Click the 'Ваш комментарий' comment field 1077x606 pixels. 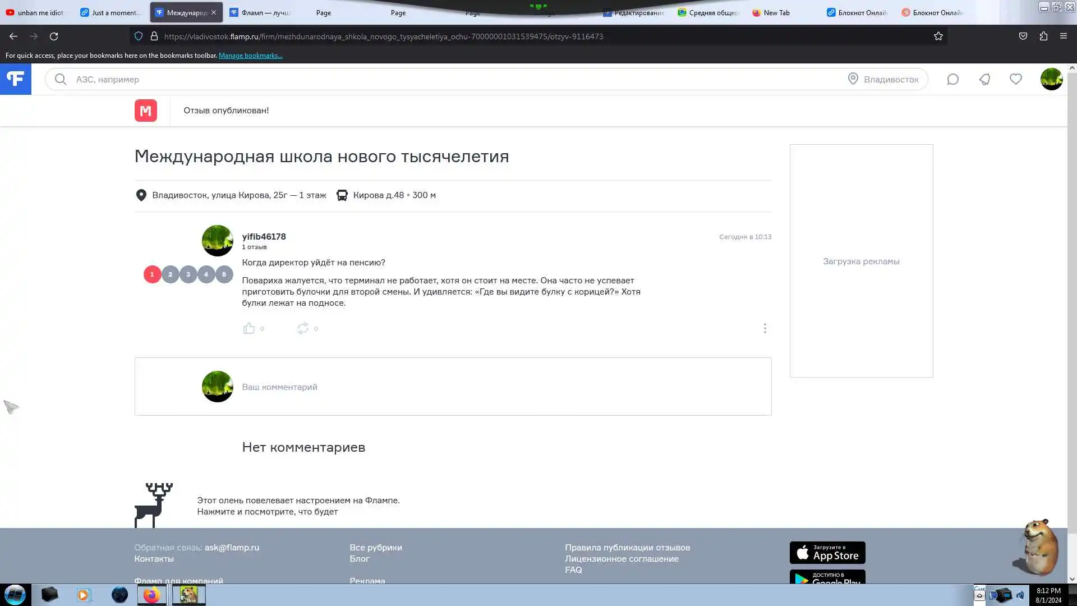[279, 387]
